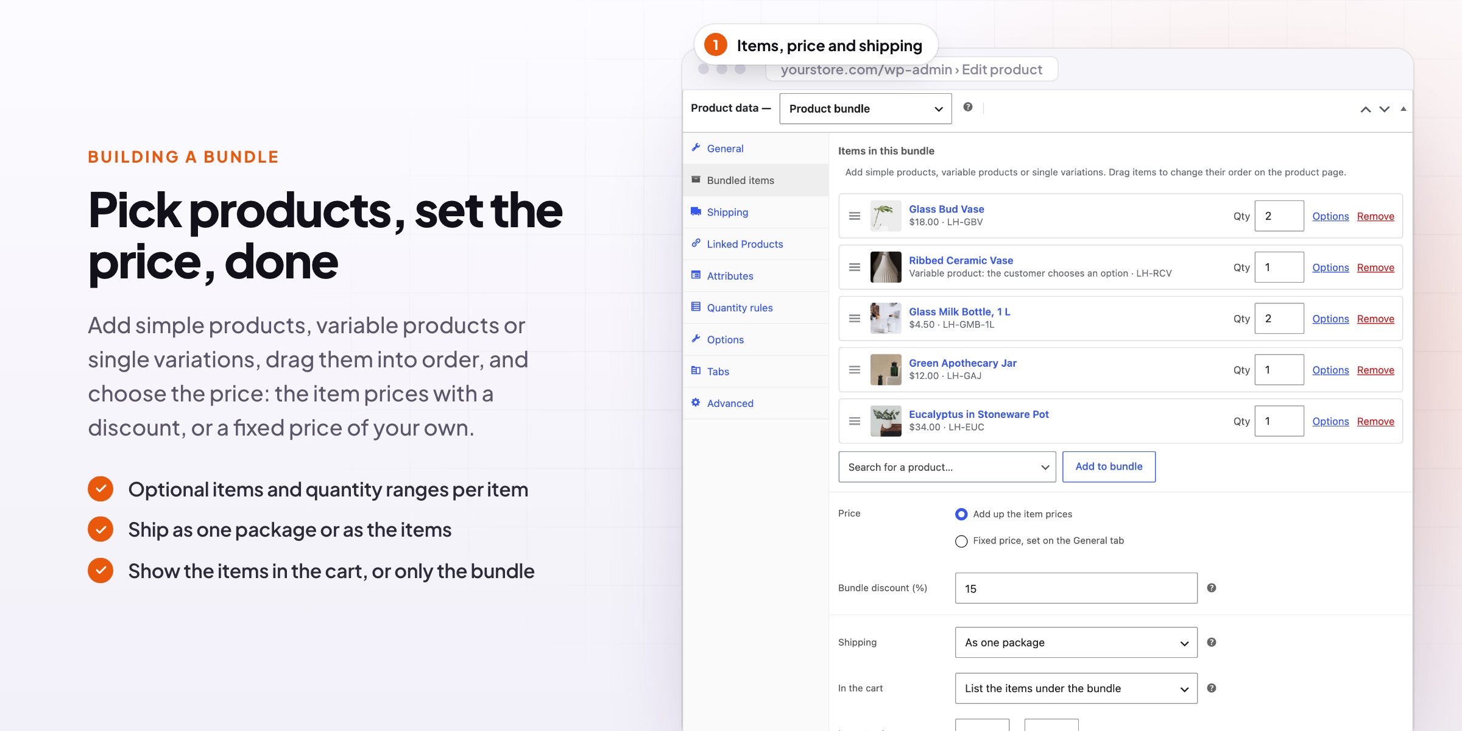The height and width of the screenshot is (731, 1462).
Task: Click Add to bundle button
Action: point(1109,467)
